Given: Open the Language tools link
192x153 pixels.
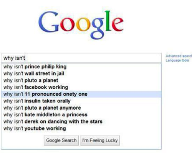Looking at the screenshot, I should (177, 60).
